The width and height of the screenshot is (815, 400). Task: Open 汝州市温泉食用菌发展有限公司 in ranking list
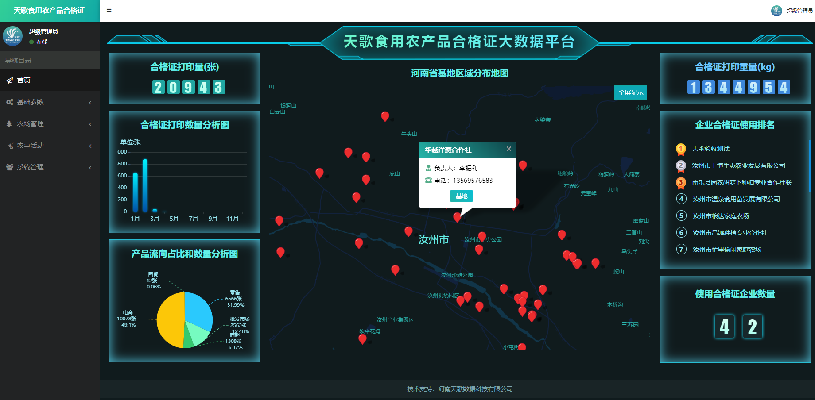pyautogui.click(x=736, y=199)
